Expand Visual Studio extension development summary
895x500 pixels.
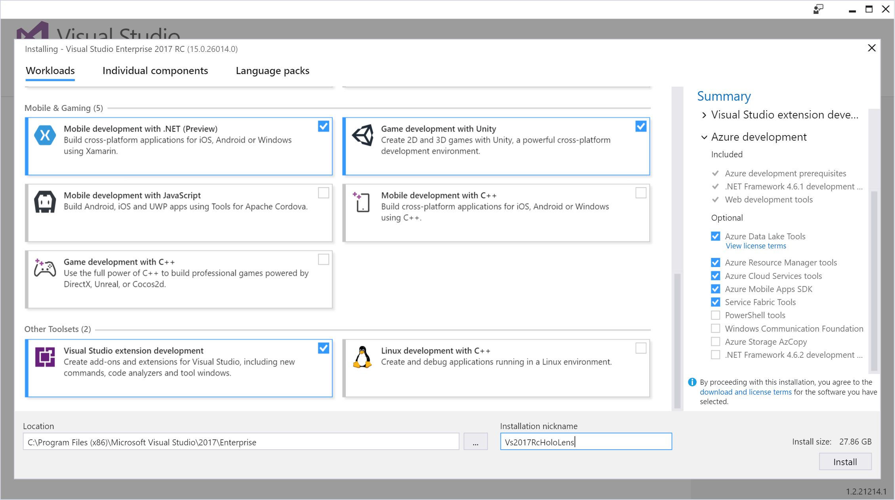pos(704,115)
